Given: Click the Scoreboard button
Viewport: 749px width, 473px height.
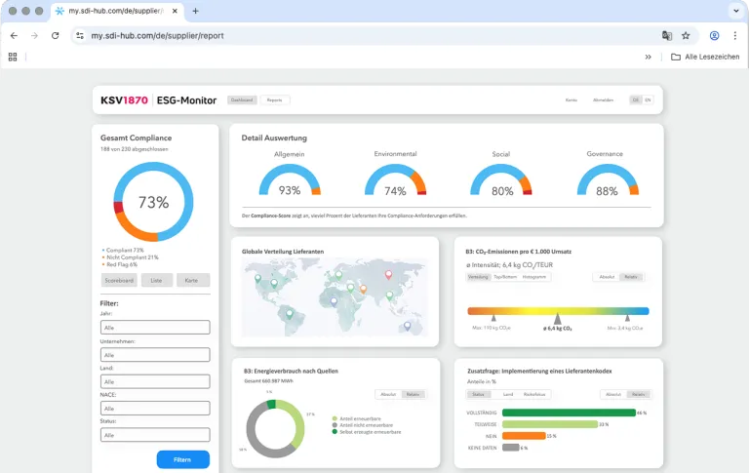Looking at the screenshot, I should (118, 280).
